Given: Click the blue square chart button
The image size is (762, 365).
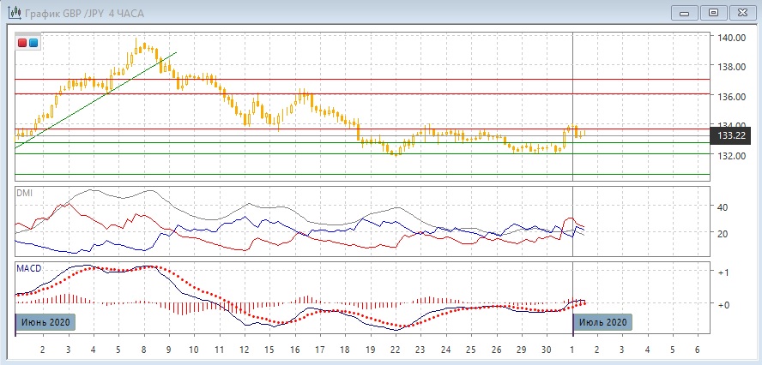Looking at the screenshot, I should tap(33, 43).
